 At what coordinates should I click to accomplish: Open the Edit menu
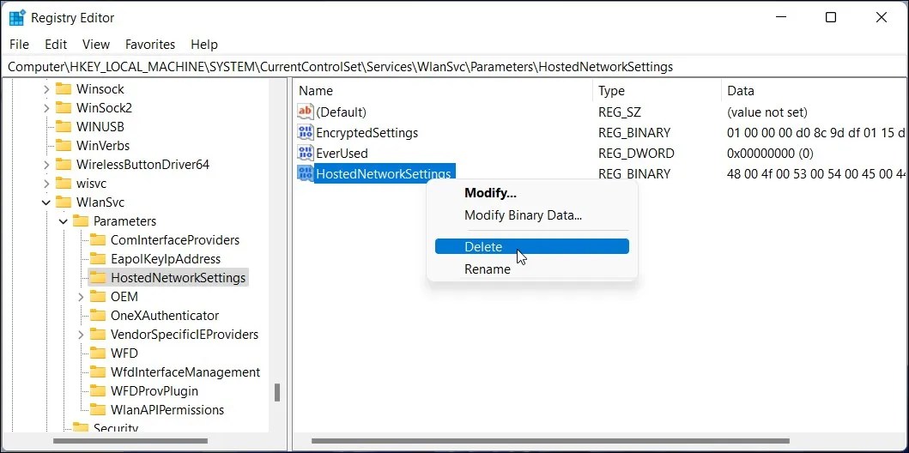coord(56,45)
